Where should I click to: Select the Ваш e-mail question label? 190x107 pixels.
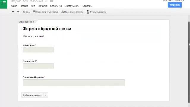[29, 61]
